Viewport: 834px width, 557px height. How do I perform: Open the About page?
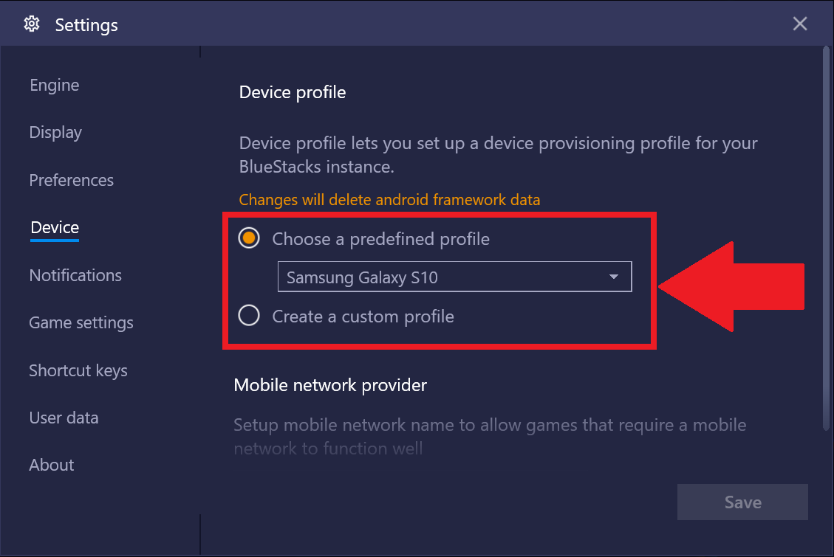pos(52,465)
